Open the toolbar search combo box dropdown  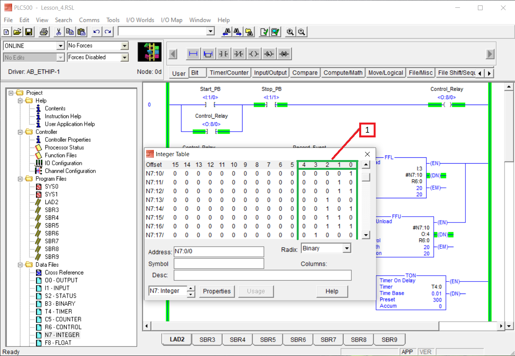pos(211,31)
